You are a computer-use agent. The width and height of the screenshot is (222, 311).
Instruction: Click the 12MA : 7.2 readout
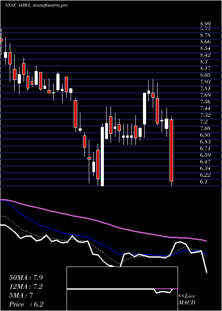click(26, 287)
